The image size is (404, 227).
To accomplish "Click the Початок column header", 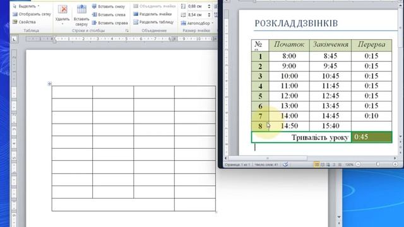I will [x=289, y=45].
